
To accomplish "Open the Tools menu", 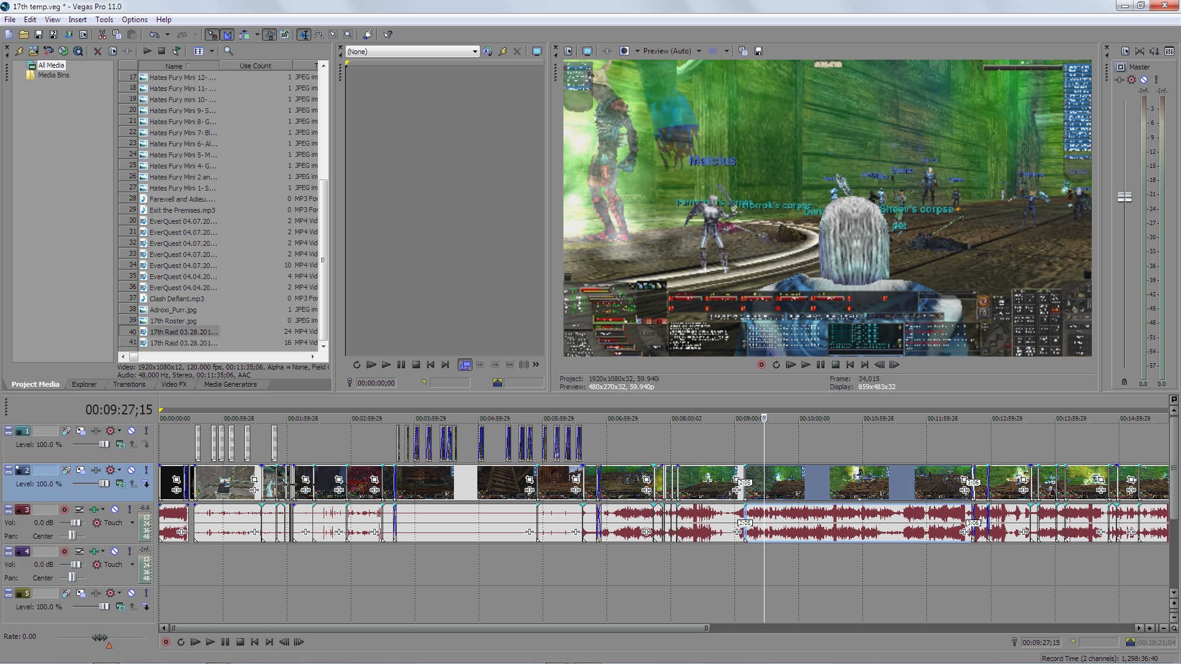I will point(104,20).
